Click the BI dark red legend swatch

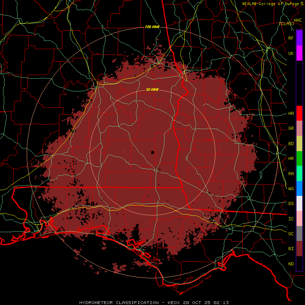[299, 249]
